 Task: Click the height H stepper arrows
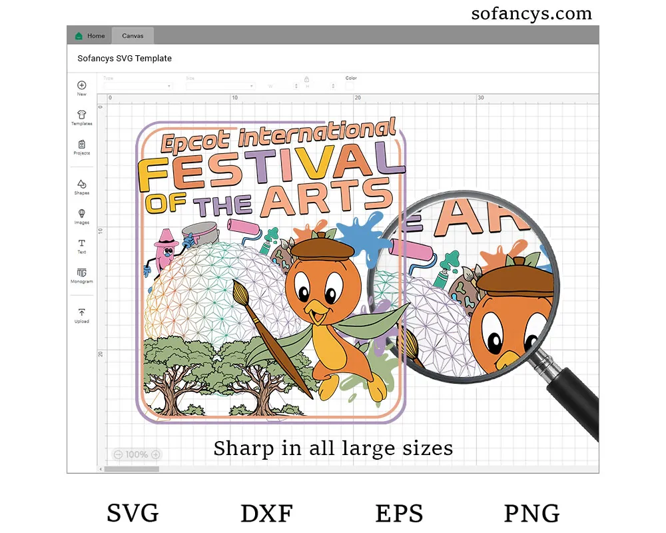332,86
